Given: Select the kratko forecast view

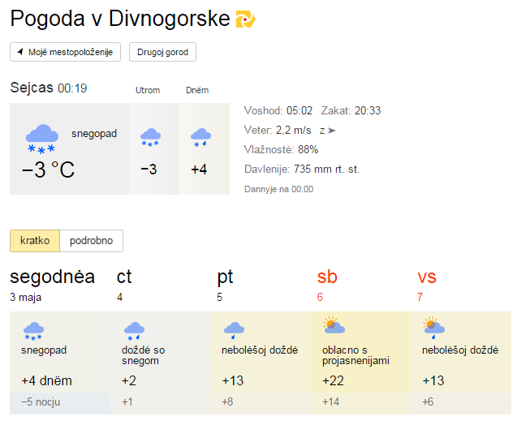Looking at the screenshot, I should tap(35, 241).
